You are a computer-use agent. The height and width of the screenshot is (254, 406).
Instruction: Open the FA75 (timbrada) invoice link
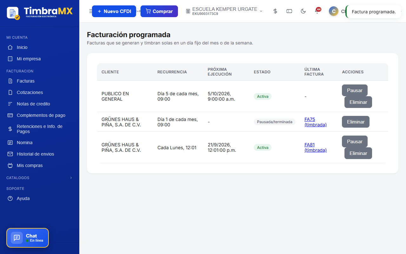(x=316, y=122)
